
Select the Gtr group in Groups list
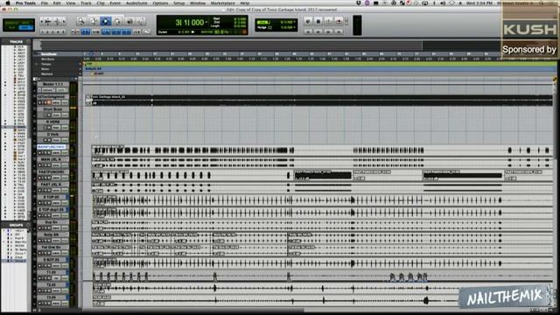17,234
